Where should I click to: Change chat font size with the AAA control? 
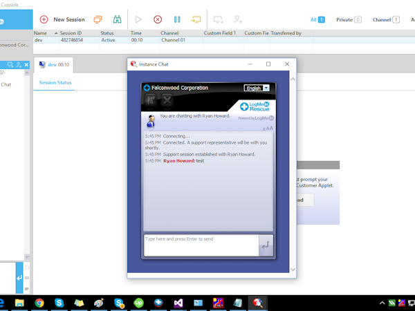[x=268, y=129]
